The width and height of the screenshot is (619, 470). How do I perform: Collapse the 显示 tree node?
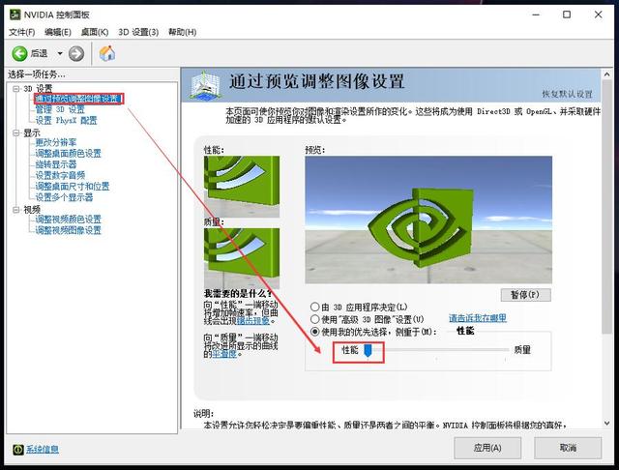point(16,133)
